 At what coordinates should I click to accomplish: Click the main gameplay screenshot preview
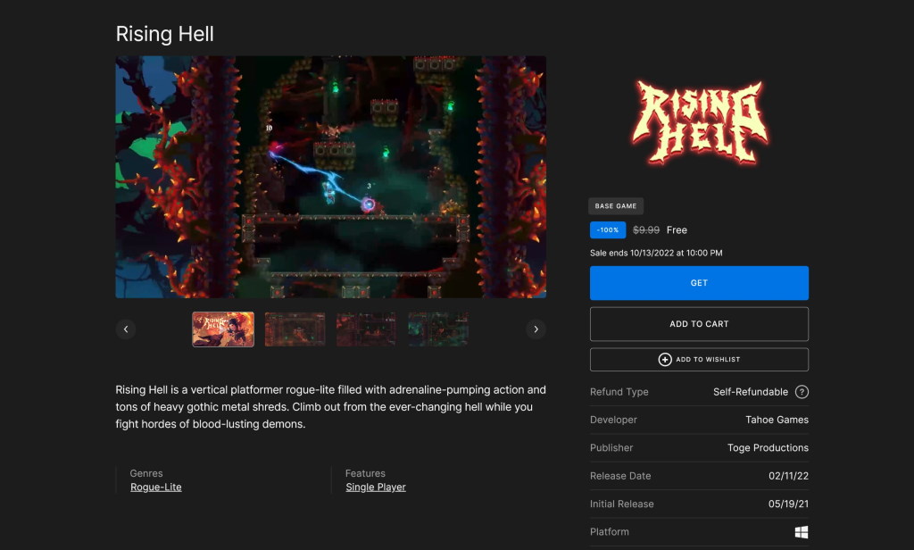click(x=330, y=176)
